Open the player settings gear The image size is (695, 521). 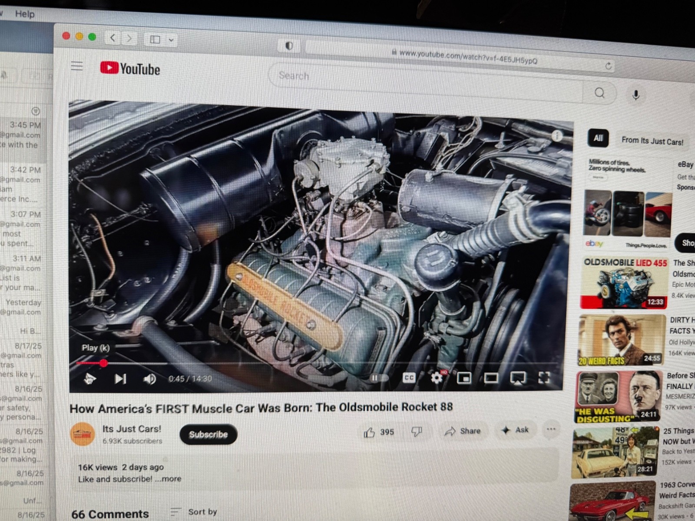437,378
